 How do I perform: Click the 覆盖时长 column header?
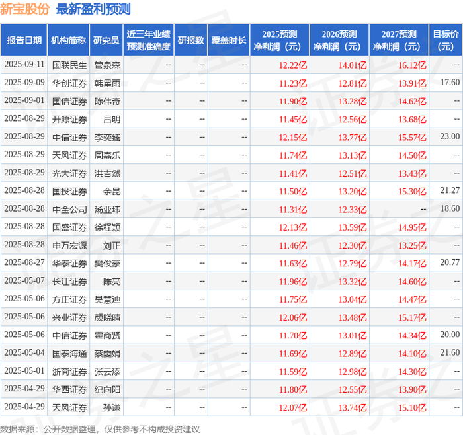tap(229, 40)
